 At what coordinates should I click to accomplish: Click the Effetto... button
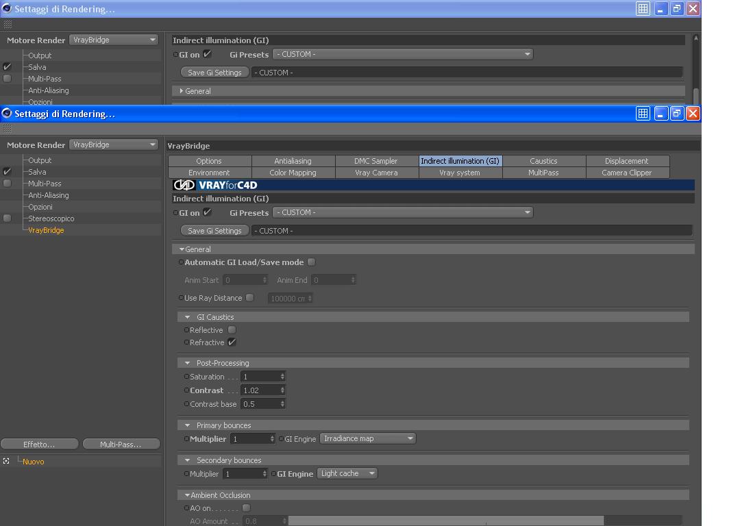pos(39,444)
